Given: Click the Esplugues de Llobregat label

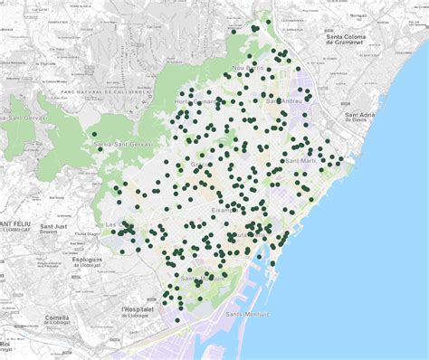Looking at the screenshot, I should point(87,262).
